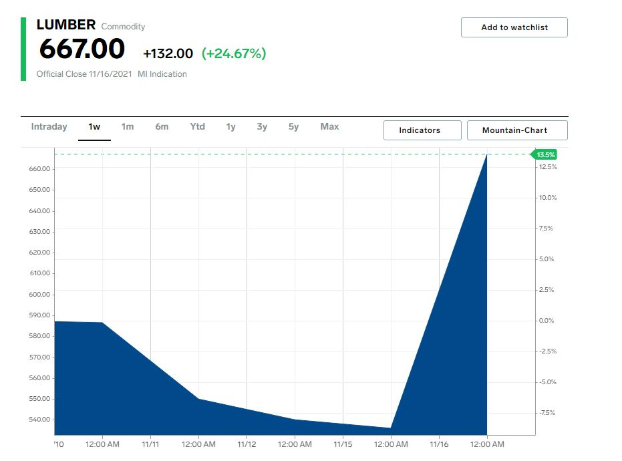Switch chart to 3y range
Viewport: 622px width, 461px height.
(262, 127)
